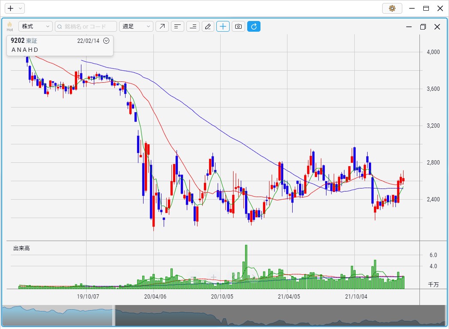
Task: Click the 9202 東証 stock code label
Action: point(24,41)
